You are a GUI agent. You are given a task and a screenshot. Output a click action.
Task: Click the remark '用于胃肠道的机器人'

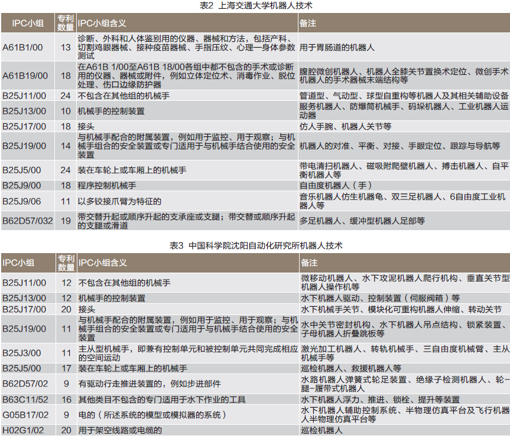pos(337,47)
